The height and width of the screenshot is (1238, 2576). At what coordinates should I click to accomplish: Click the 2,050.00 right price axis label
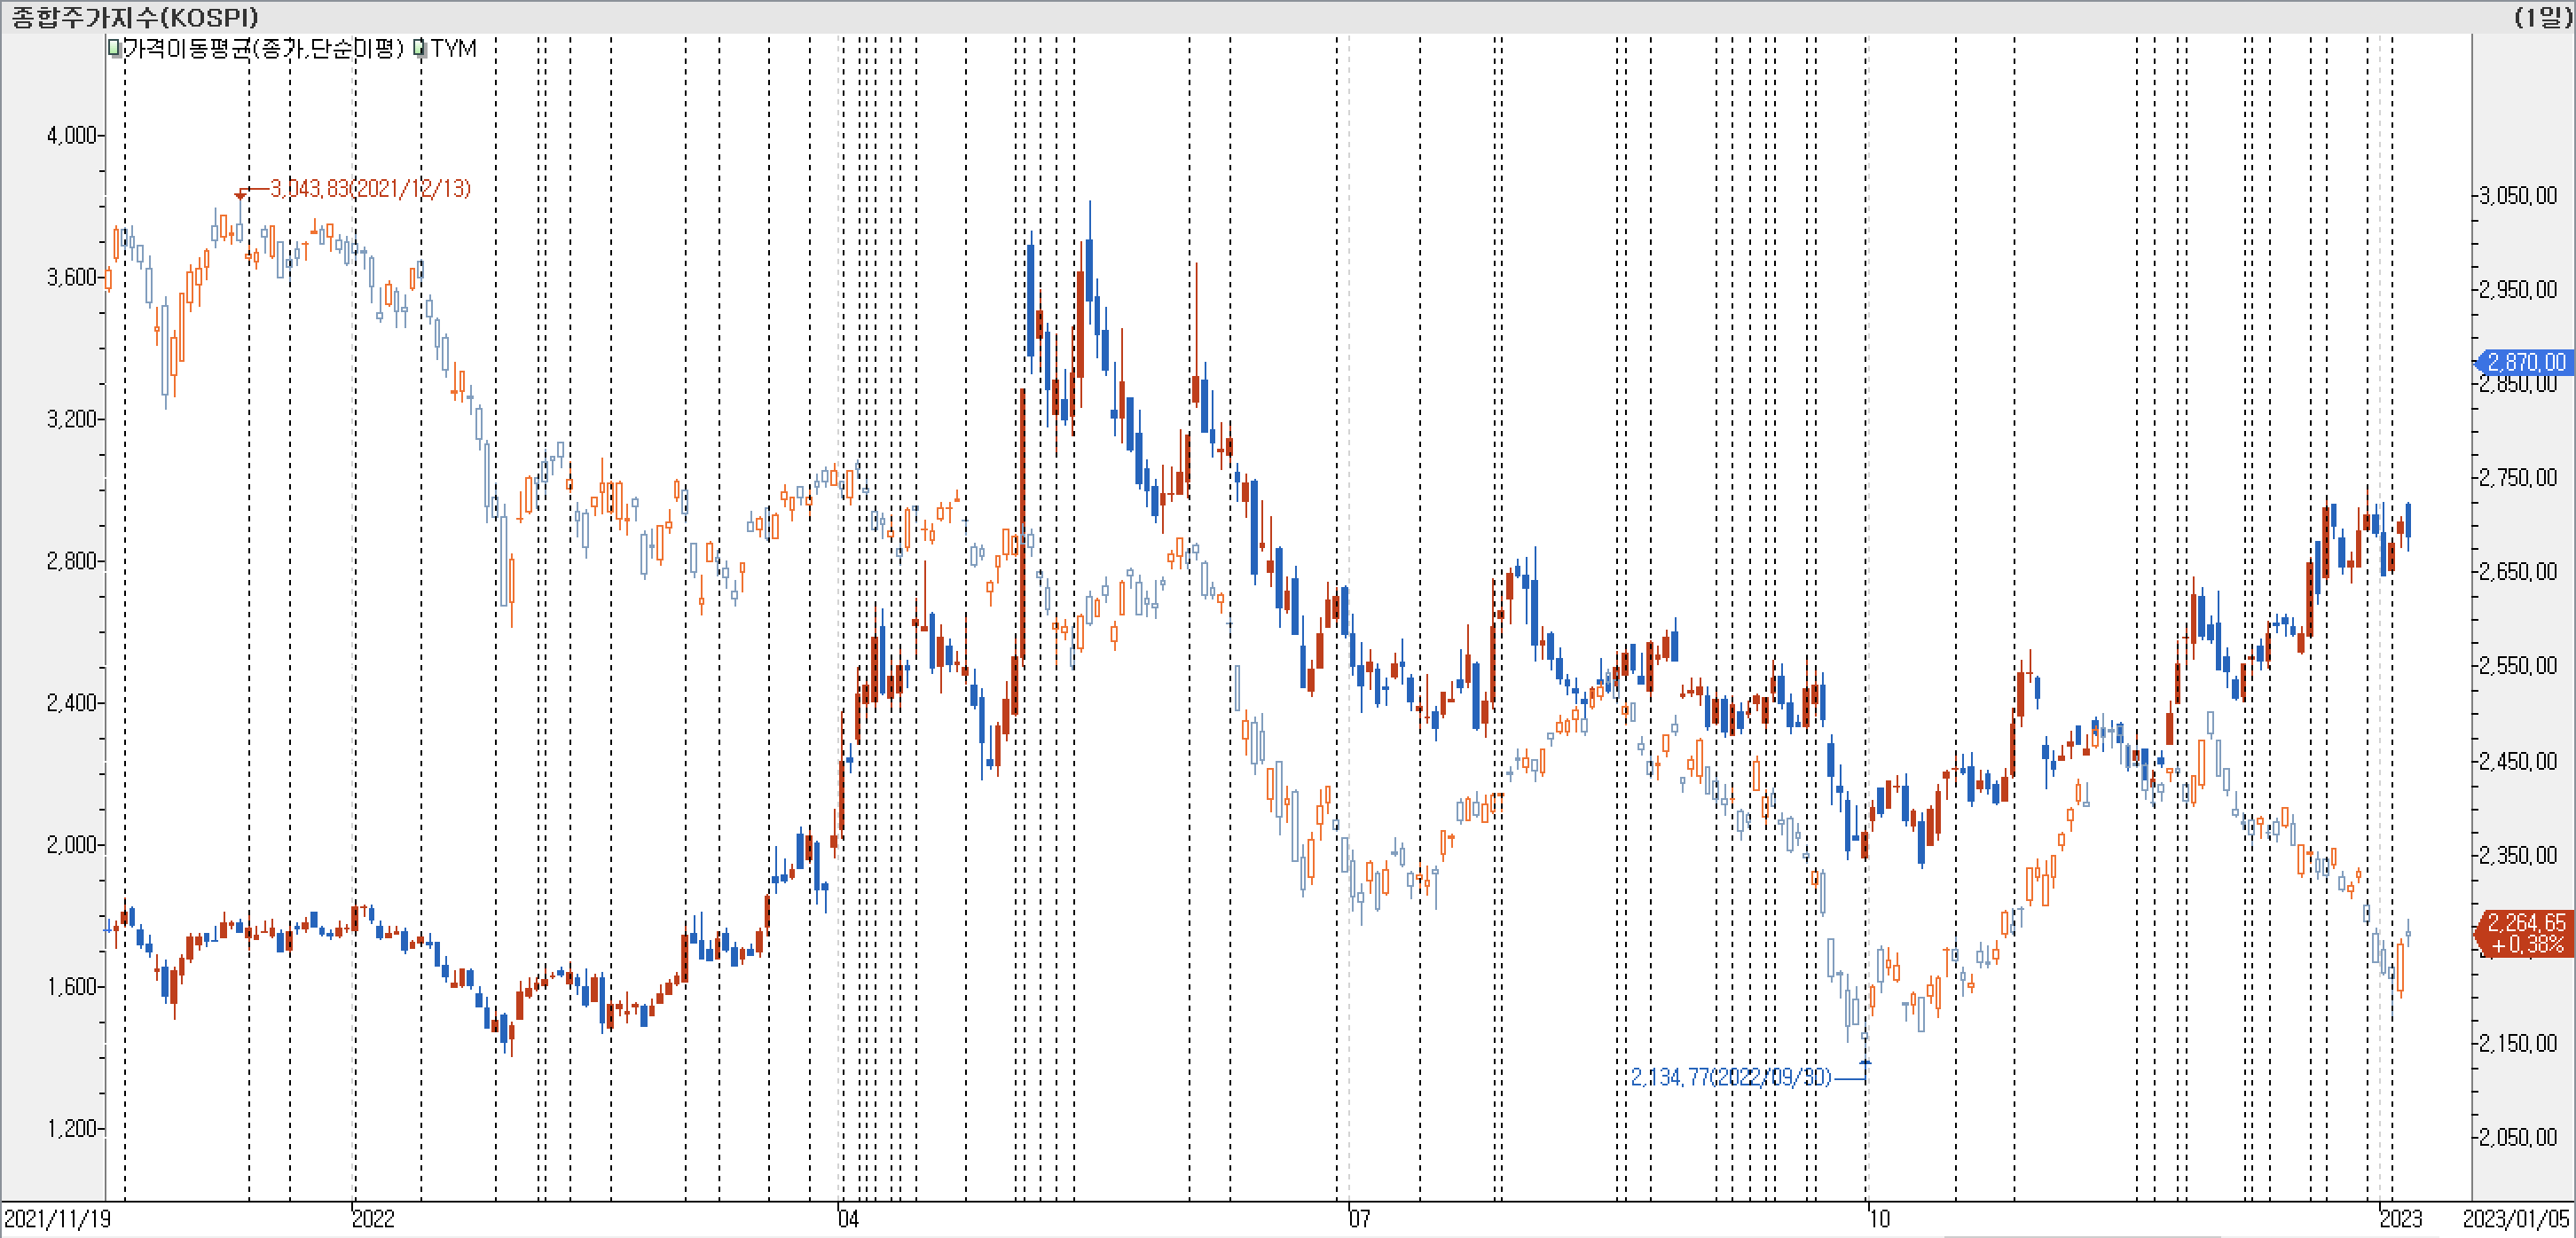click(x=2518, y=1137)
